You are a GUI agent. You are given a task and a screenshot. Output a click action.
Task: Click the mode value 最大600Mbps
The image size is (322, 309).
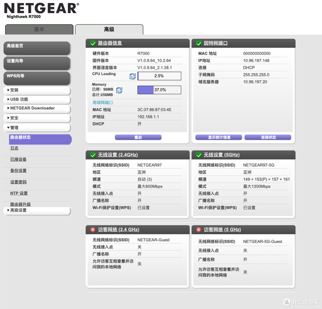[150, 186]
